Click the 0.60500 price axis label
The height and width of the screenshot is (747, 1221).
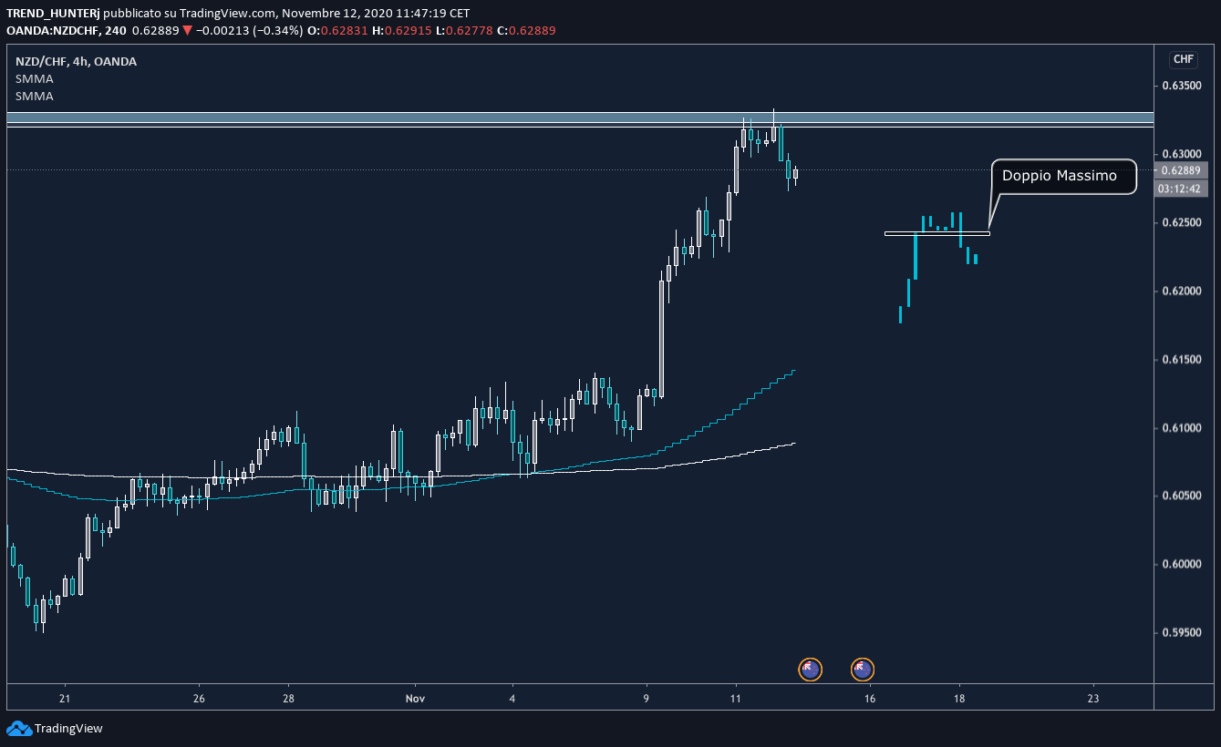pyautogui.click(x=1181, y=496)
